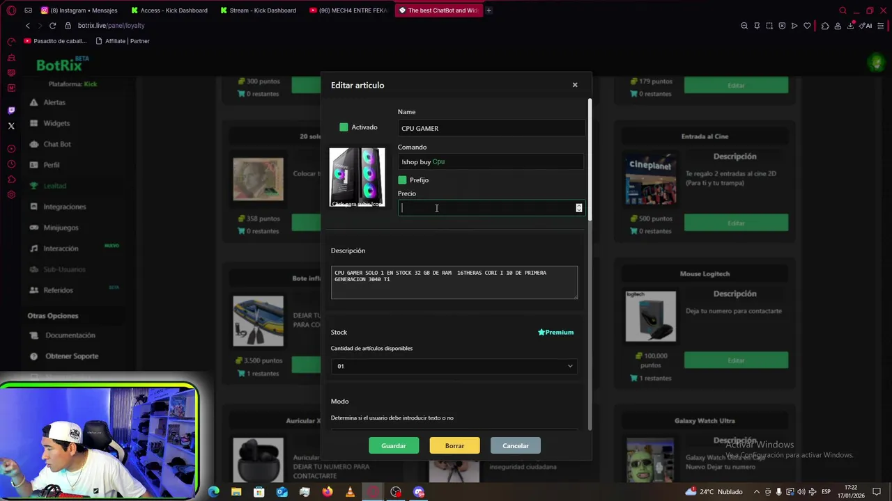Open the extensions puzzle icon
The width and height of the screenshot is (892, 501).
[x=825, y=26]
